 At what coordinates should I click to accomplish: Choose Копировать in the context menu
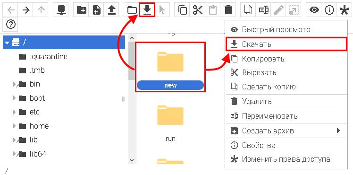pos(286,59)
